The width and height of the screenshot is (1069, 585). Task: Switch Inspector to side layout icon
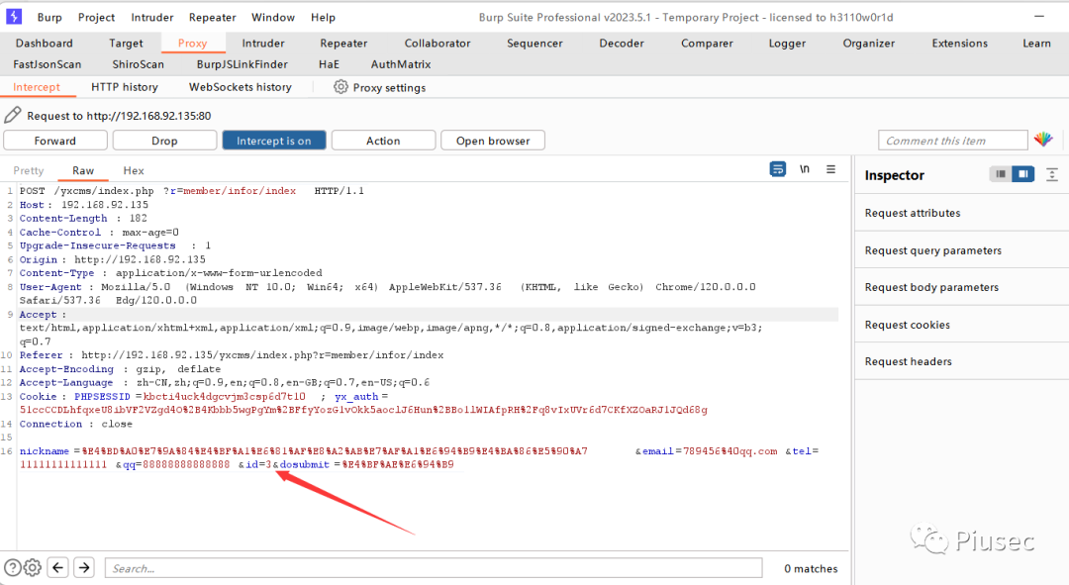pyautogui.click(x=1023, y=174)
